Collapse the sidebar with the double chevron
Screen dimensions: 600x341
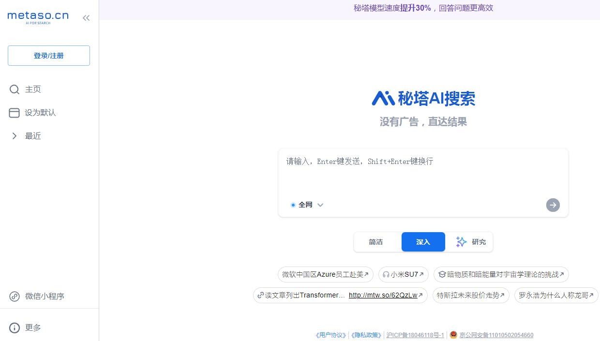click(x=86, y=17)
